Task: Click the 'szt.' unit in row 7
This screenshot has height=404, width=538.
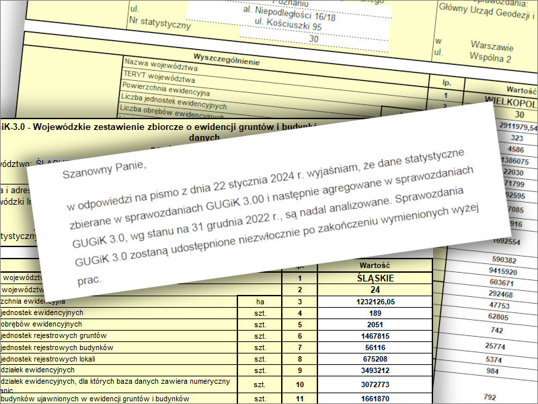Action: 260,347
